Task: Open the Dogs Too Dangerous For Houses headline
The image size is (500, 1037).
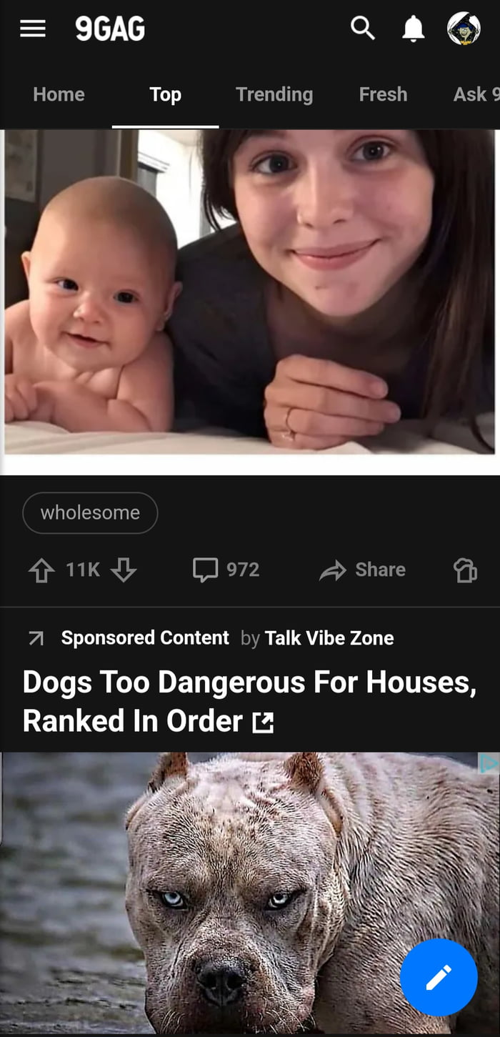Action: (249, 701)
